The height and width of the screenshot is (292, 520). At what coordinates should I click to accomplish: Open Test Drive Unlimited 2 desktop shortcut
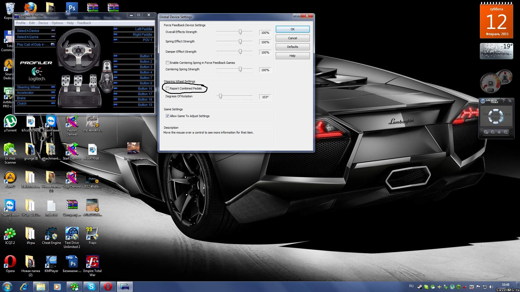pyautogui.click(x=72, y=238)
